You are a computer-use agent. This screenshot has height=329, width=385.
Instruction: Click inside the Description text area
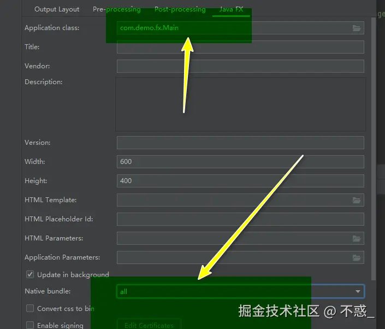pos(240,104)
